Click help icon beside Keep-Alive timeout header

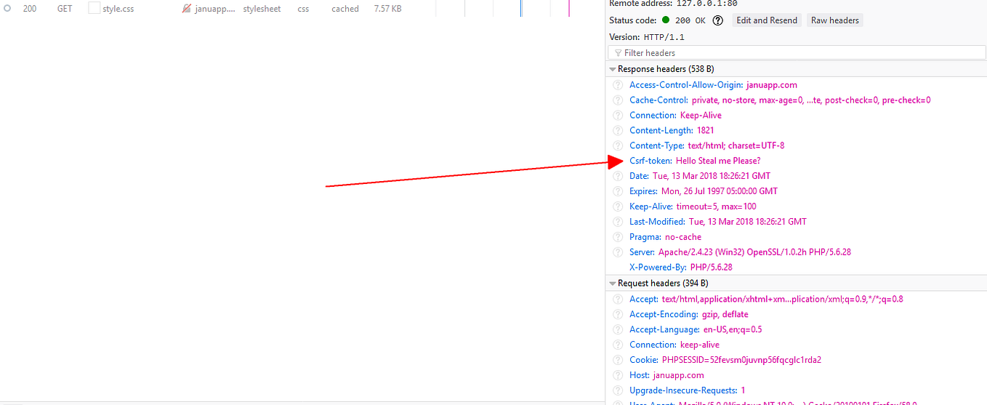pos(618,206)
